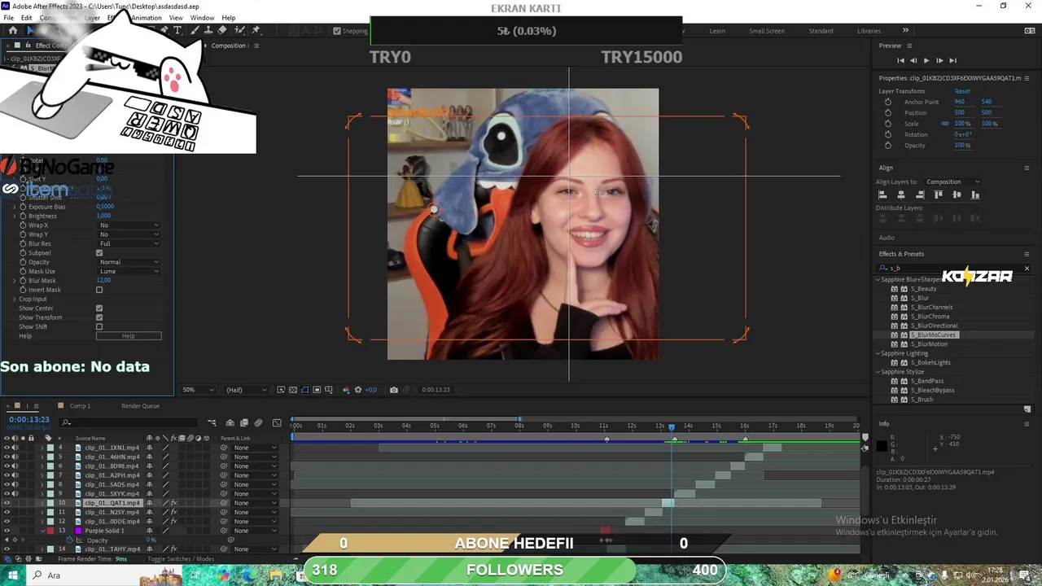1042x586 pixels.
Task: Switch to Render Queue tab
Action: 140,406
